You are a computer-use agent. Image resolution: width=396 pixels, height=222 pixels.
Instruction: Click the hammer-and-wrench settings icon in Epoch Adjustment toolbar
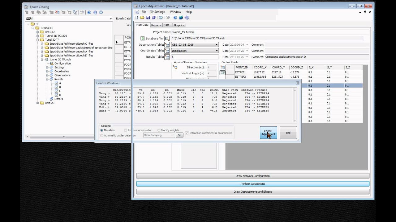(168, 18)
